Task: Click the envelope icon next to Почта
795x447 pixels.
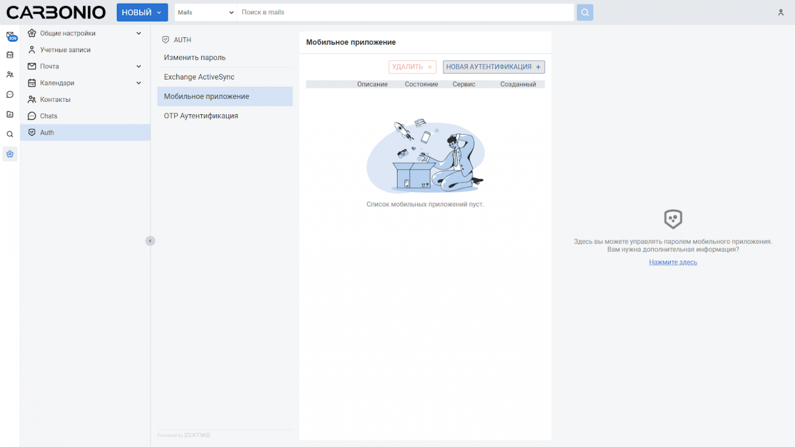Action: [32, 66]
